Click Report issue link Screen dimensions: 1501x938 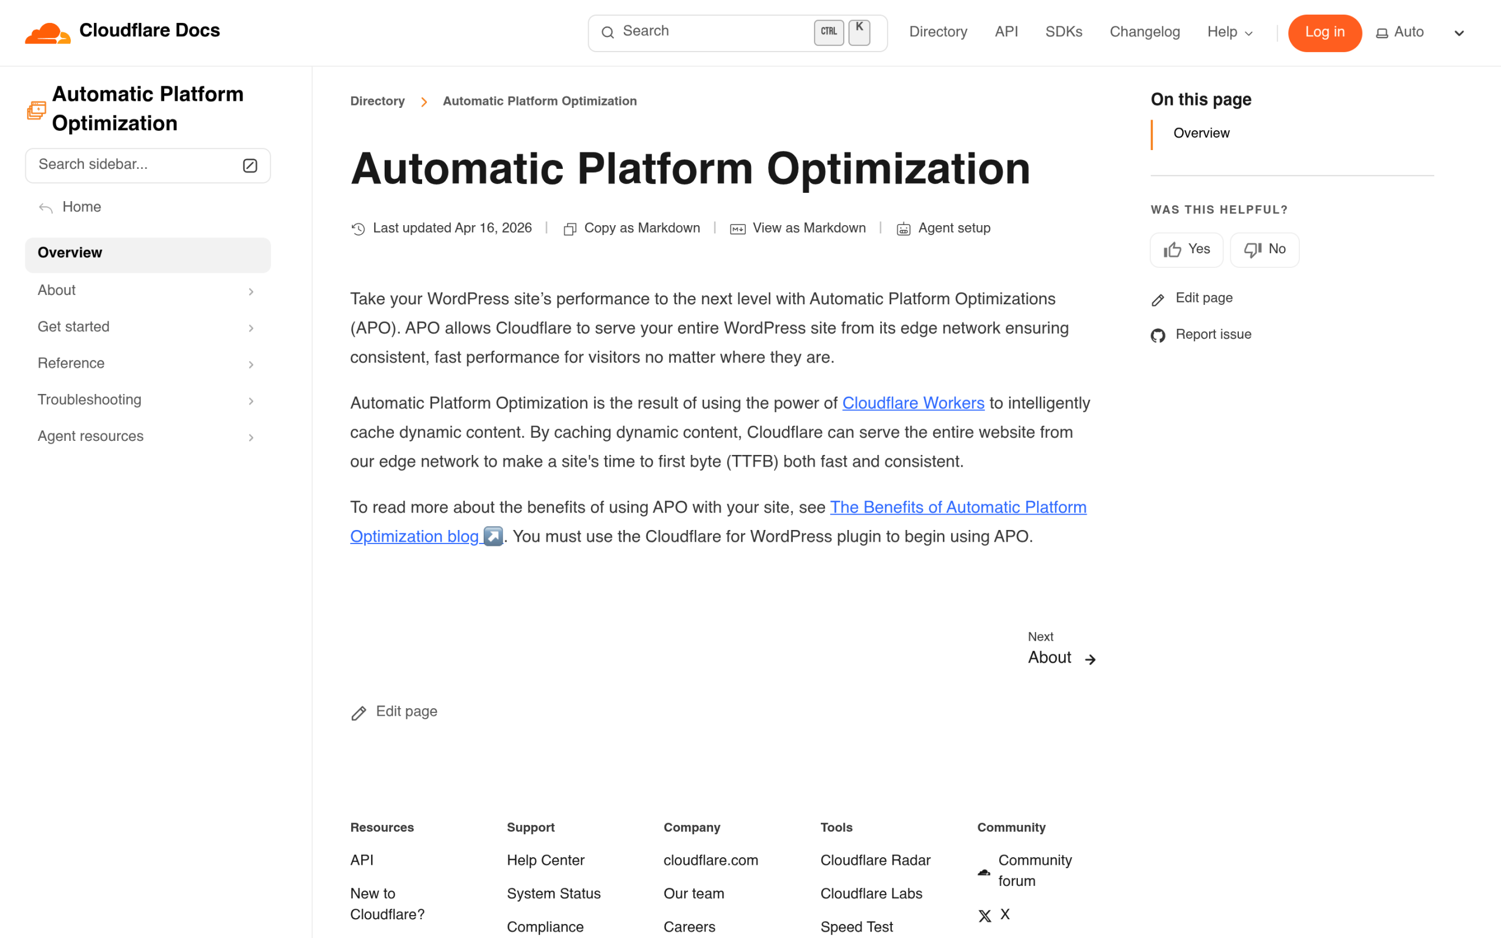pos(1201,335)
